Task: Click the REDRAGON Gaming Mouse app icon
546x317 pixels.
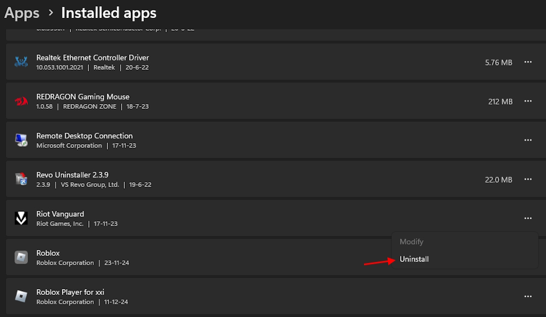Action: point(21,100)
